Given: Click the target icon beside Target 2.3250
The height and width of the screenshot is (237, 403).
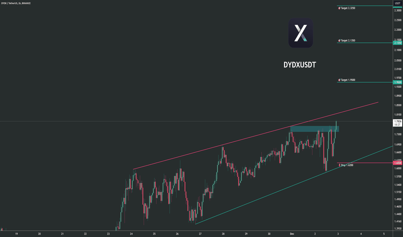Looking at the screenshot, I should tap(339, 8).
